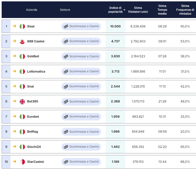Click the orange trend arrow in Sisal row
Image resolution: width=196 pixels, height=170 pixels.
[x=14, y=26]
